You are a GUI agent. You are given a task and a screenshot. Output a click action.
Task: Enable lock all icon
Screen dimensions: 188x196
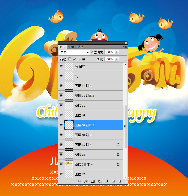[x=84, y=59]
